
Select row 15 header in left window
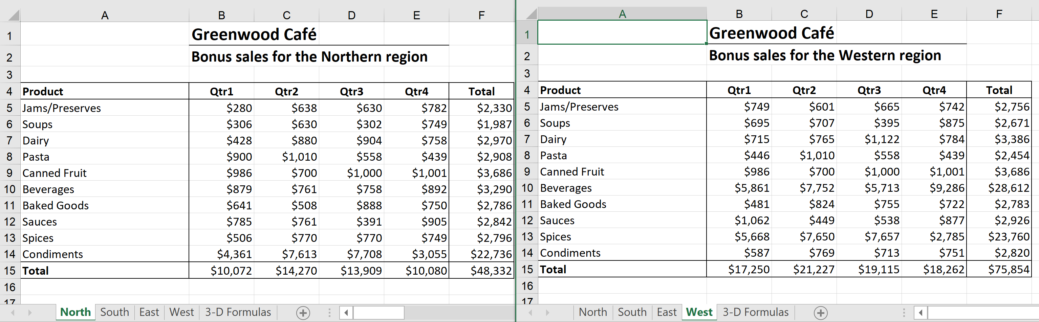click(10, 270)
